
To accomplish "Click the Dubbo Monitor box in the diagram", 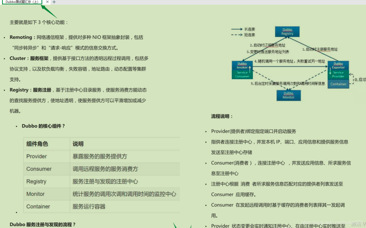I will [288, 95].
